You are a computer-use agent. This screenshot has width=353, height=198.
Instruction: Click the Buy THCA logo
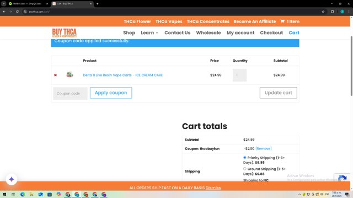pyautogui.click(x=65, y=33)
